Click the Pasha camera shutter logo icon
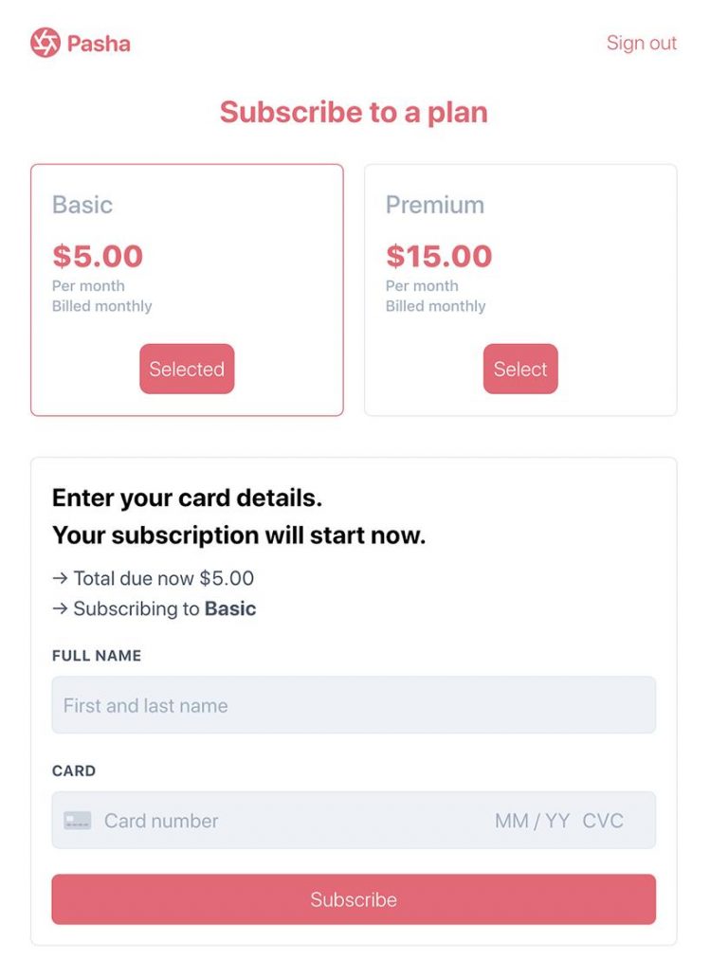 [45, 43]
